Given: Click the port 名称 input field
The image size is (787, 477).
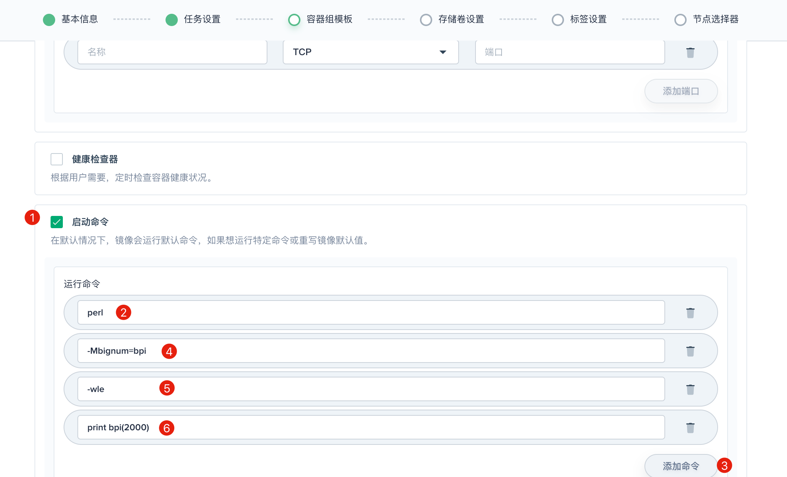Looking at the screenshot, I should pos(172,52).
